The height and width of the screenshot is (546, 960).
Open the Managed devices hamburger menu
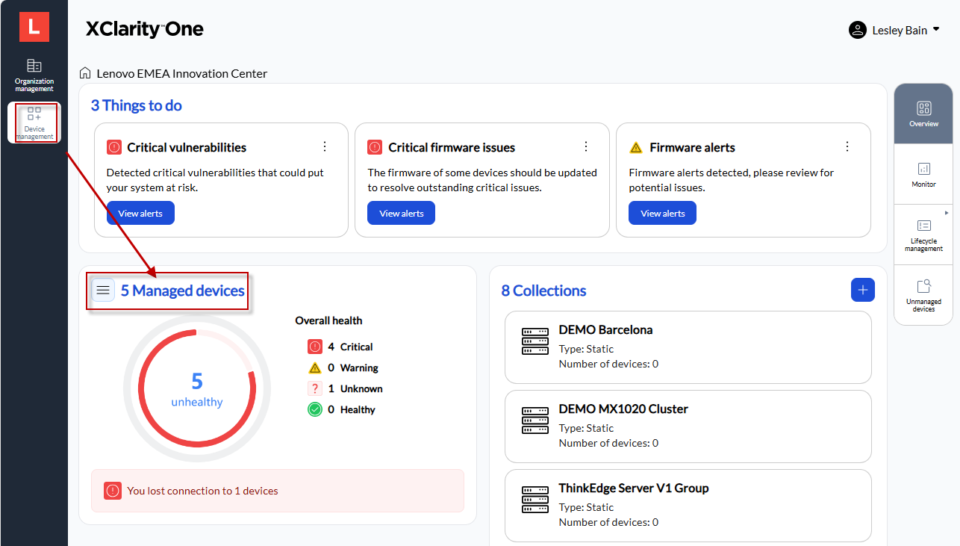pos(103,291)
